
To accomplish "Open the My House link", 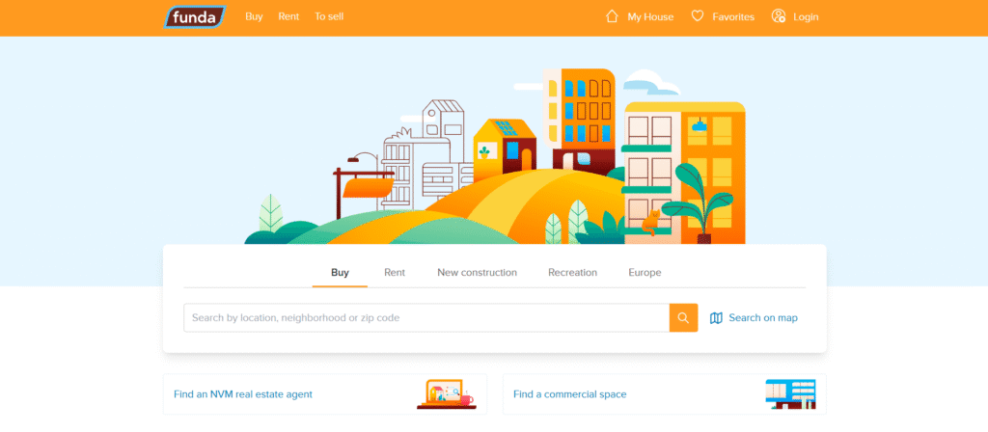I will click(x=650, y=17).
